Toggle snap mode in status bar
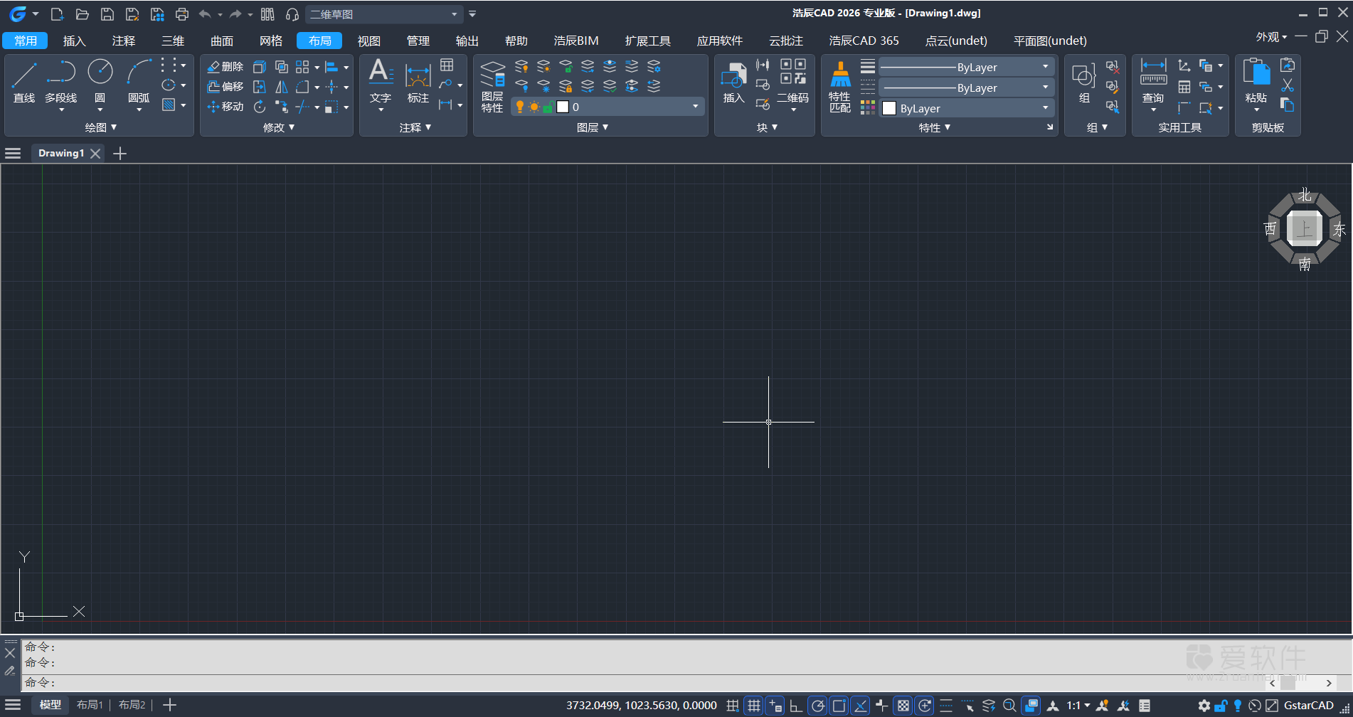1353x717 pixels. [733, 706]
